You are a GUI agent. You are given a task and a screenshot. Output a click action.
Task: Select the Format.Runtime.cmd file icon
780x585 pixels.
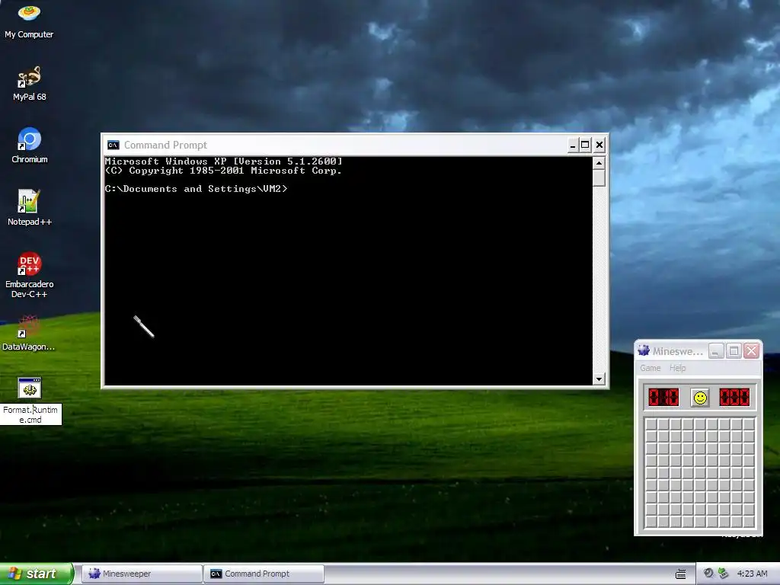pos(30,388)
